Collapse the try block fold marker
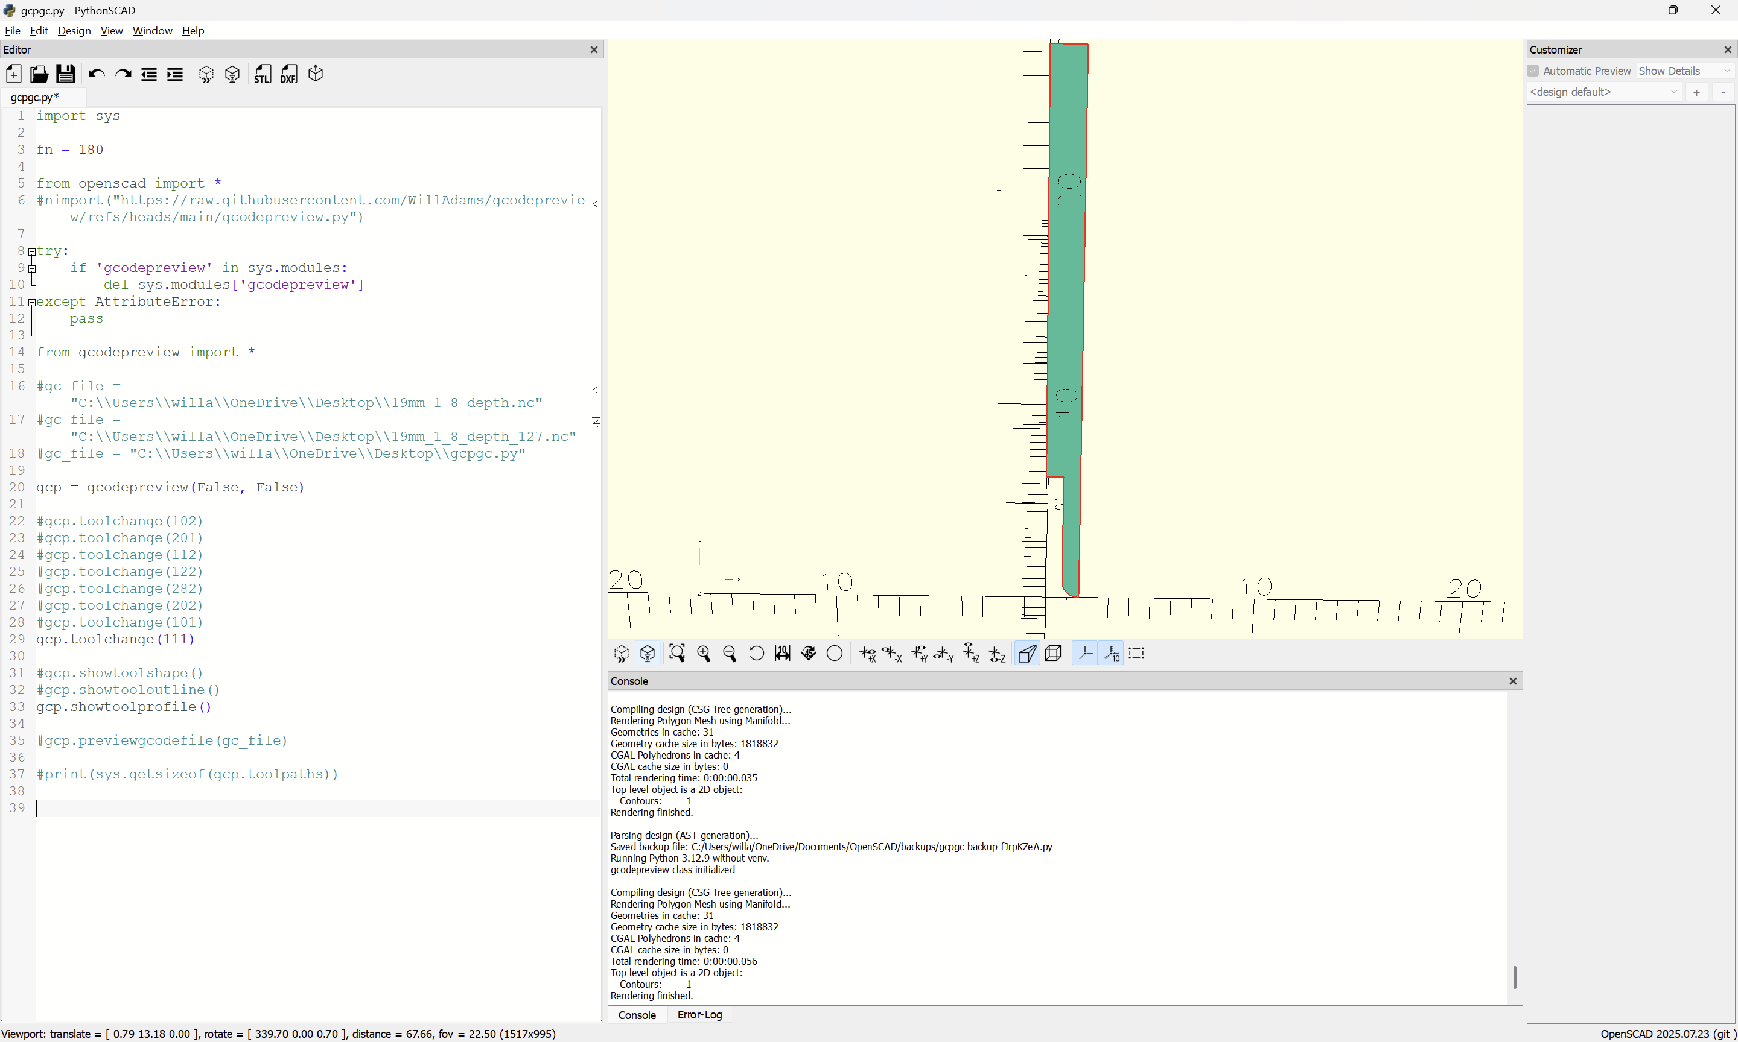The height and width of the screenshot is (1042, 1738). (x=31, y=251)
